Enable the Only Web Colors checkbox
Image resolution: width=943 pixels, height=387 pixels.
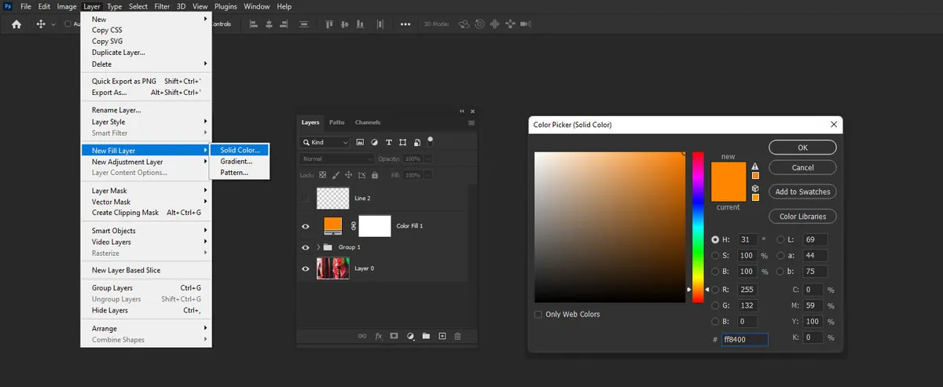click(x=538, y=314)
